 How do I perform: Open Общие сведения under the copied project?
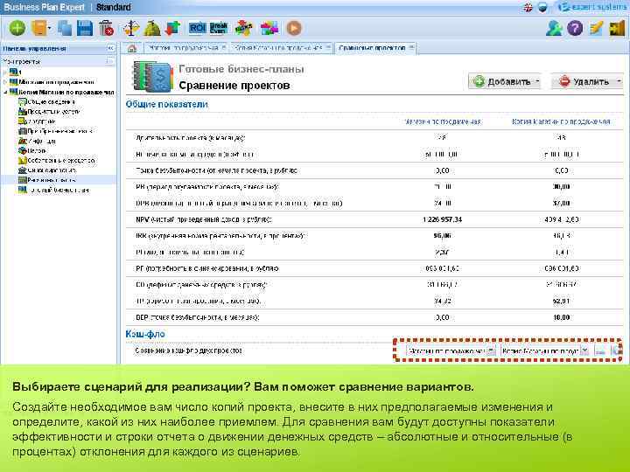46,101
